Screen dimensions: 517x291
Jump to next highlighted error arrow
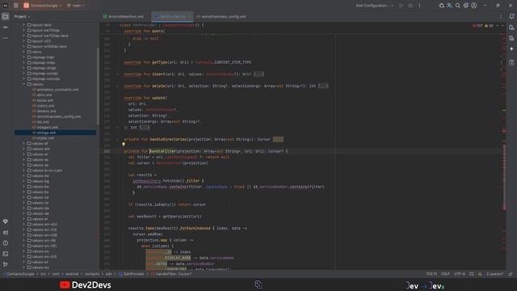(502, 25)
